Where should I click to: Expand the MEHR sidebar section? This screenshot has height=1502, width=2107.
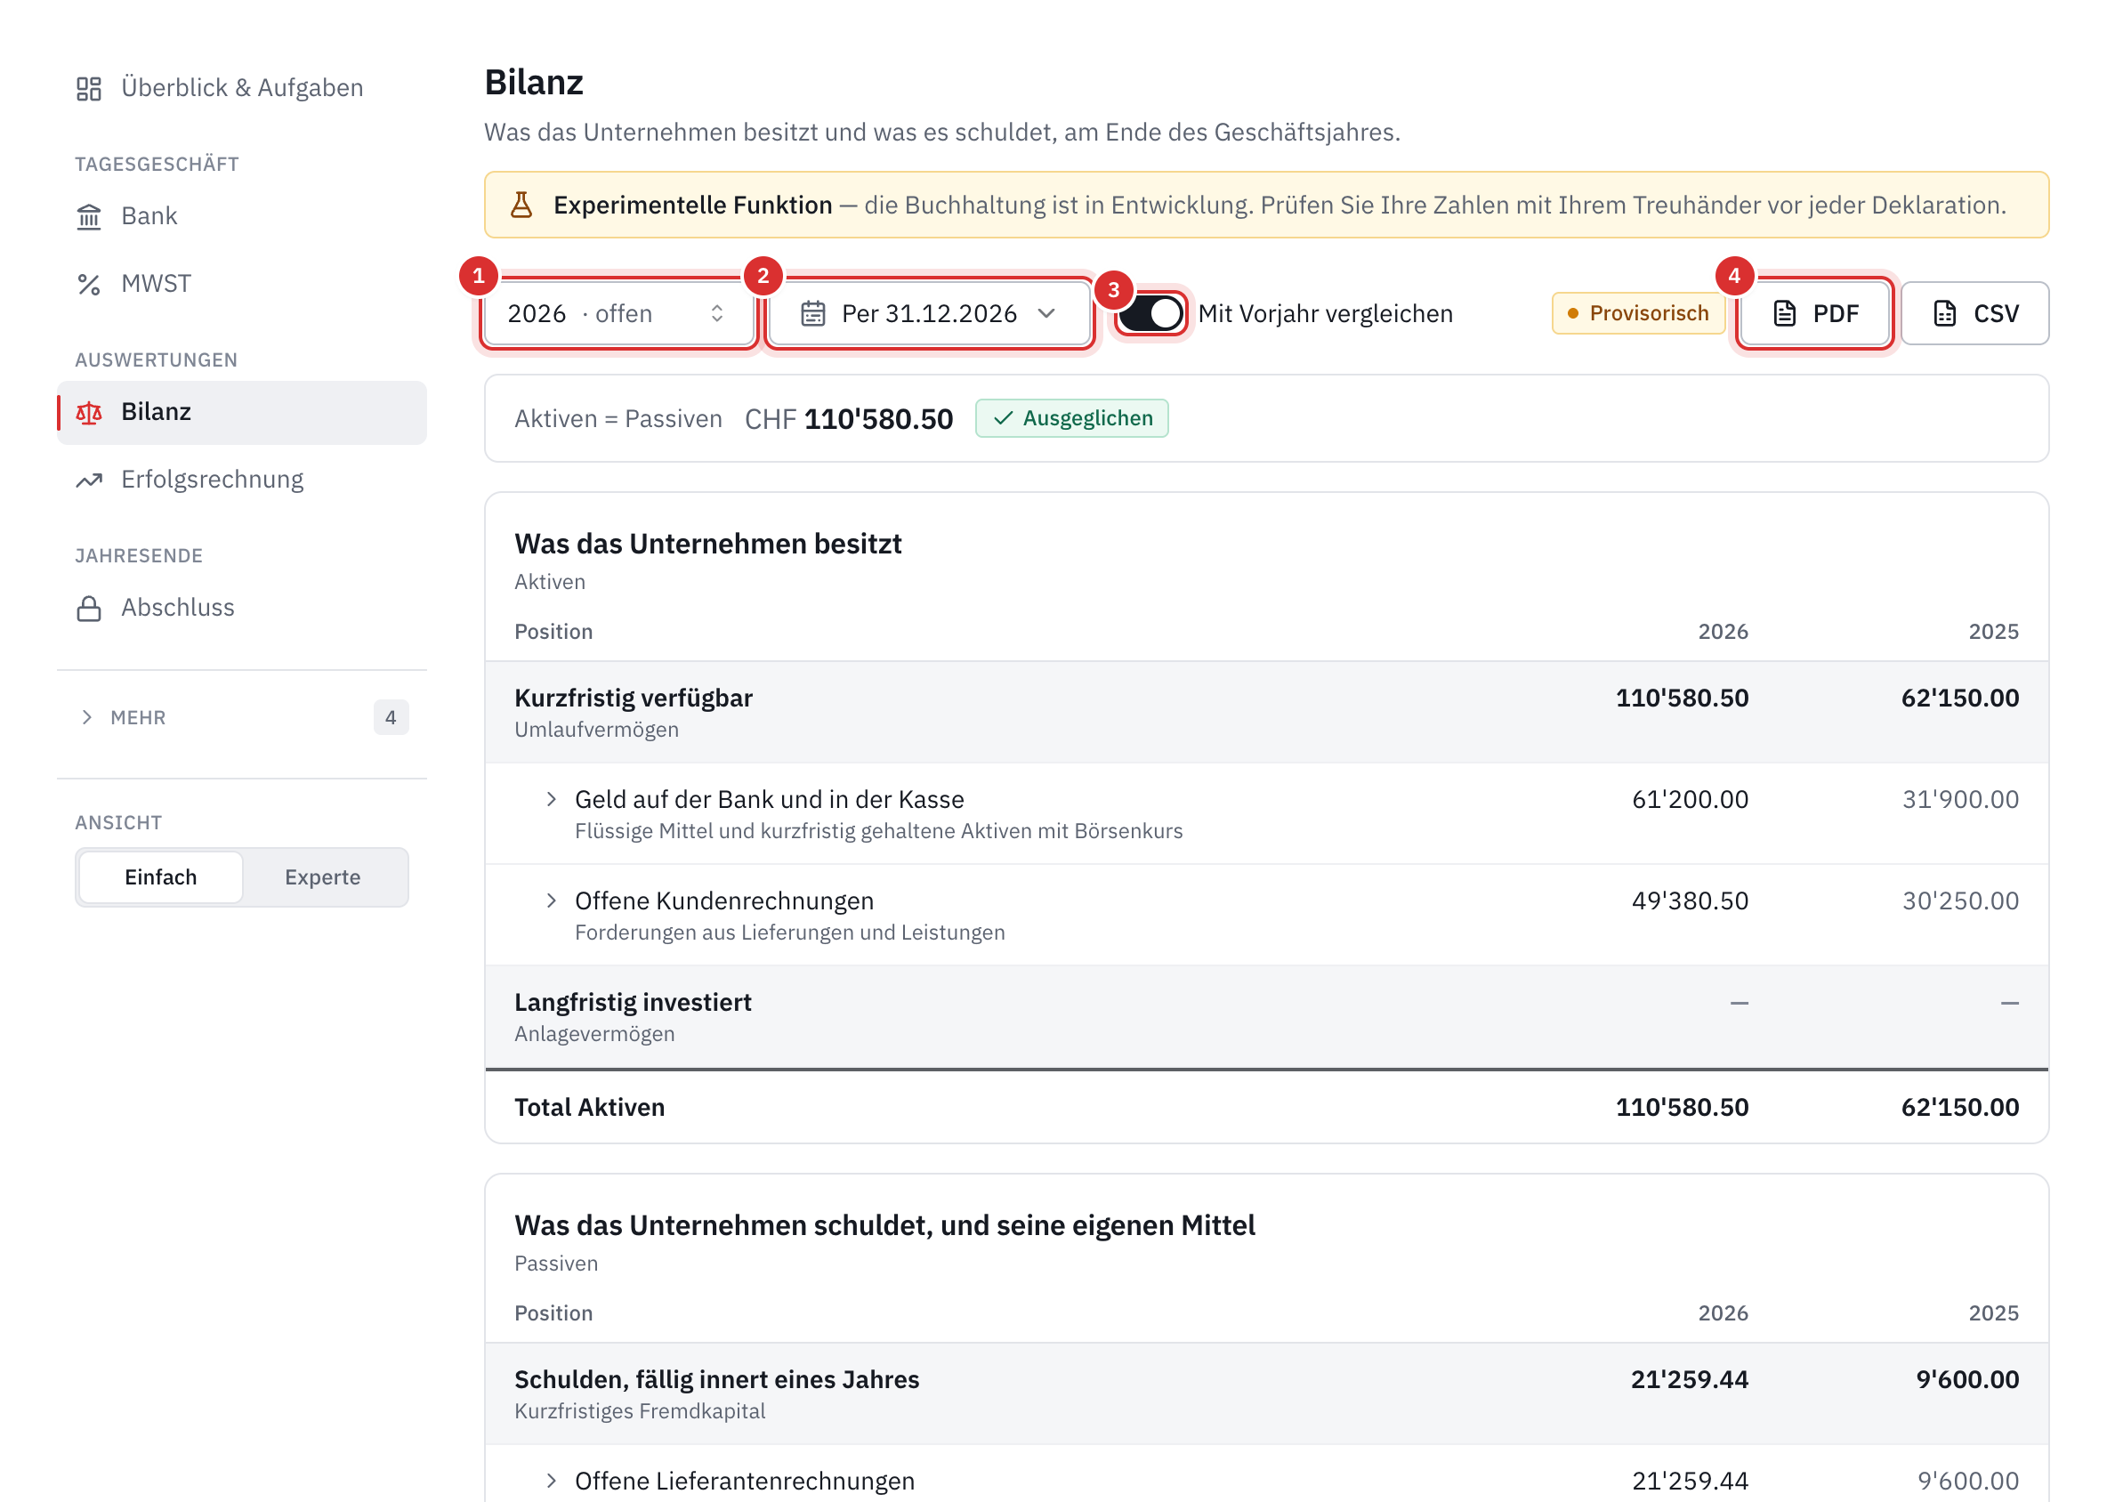242,718
